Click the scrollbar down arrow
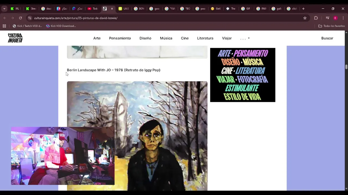The width and height of the screenshot is (348, 195). [346, 188]
